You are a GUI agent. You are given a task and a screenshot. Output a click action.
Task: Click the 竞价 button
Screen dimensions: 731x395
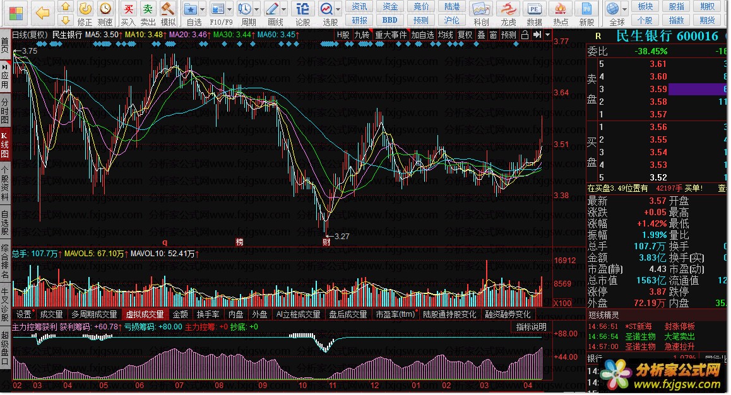(421, 6)
